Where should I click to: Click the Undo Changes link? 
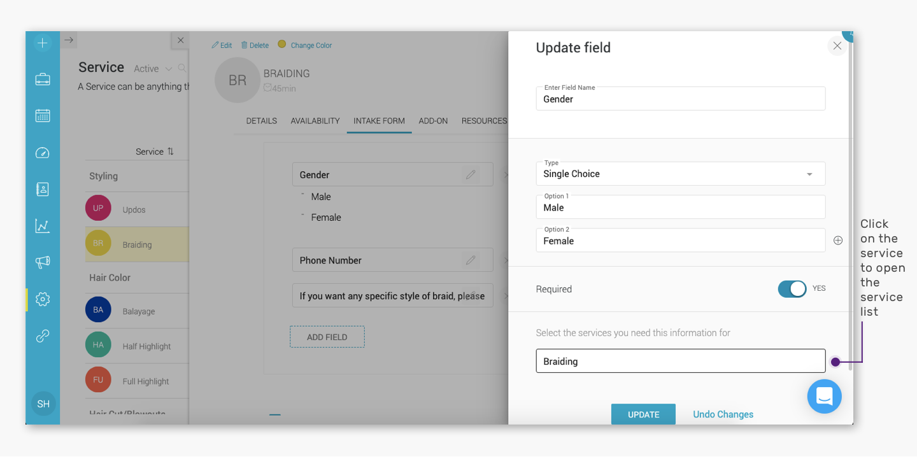(723, 414)
